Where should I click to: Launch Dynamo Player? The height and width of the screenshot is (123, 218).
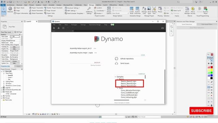pos(205,11)
